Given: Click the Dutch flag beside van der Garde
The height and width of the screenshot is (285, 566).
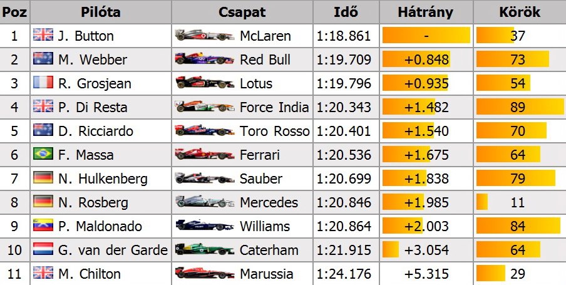Looking at the screenshot, I should click(43, 250).
